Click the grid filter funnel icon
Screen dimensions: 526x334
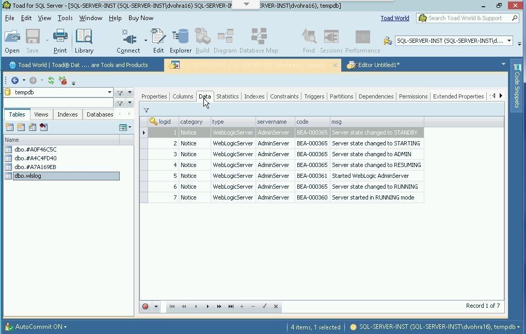pos(147,110)
